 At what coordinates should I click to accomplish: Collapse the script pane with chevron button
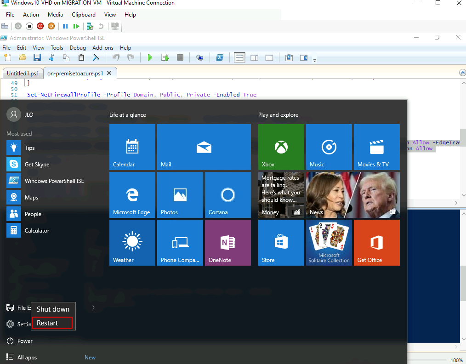pyautogui.click(x=462, y=73)
